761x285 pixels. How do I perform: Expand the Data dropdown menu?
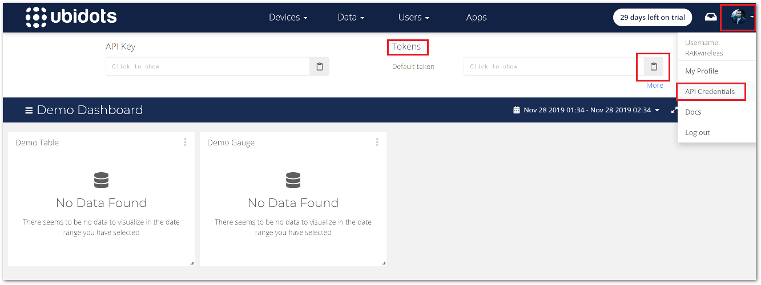click(351, 17)
